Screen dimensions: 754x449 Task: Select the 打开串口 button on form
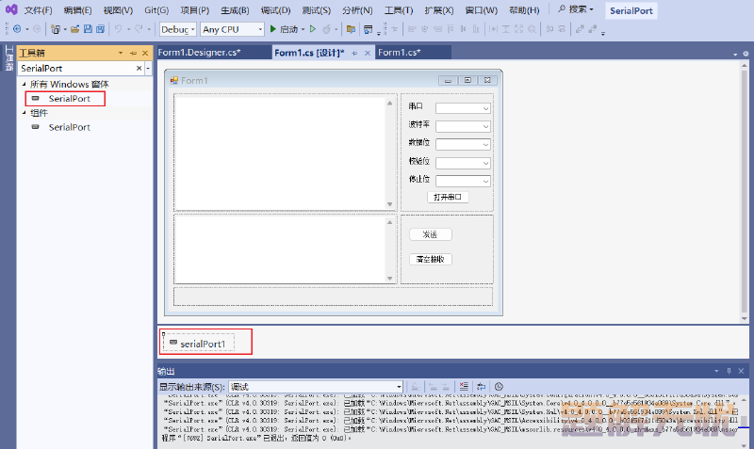[x=448, y=197]
